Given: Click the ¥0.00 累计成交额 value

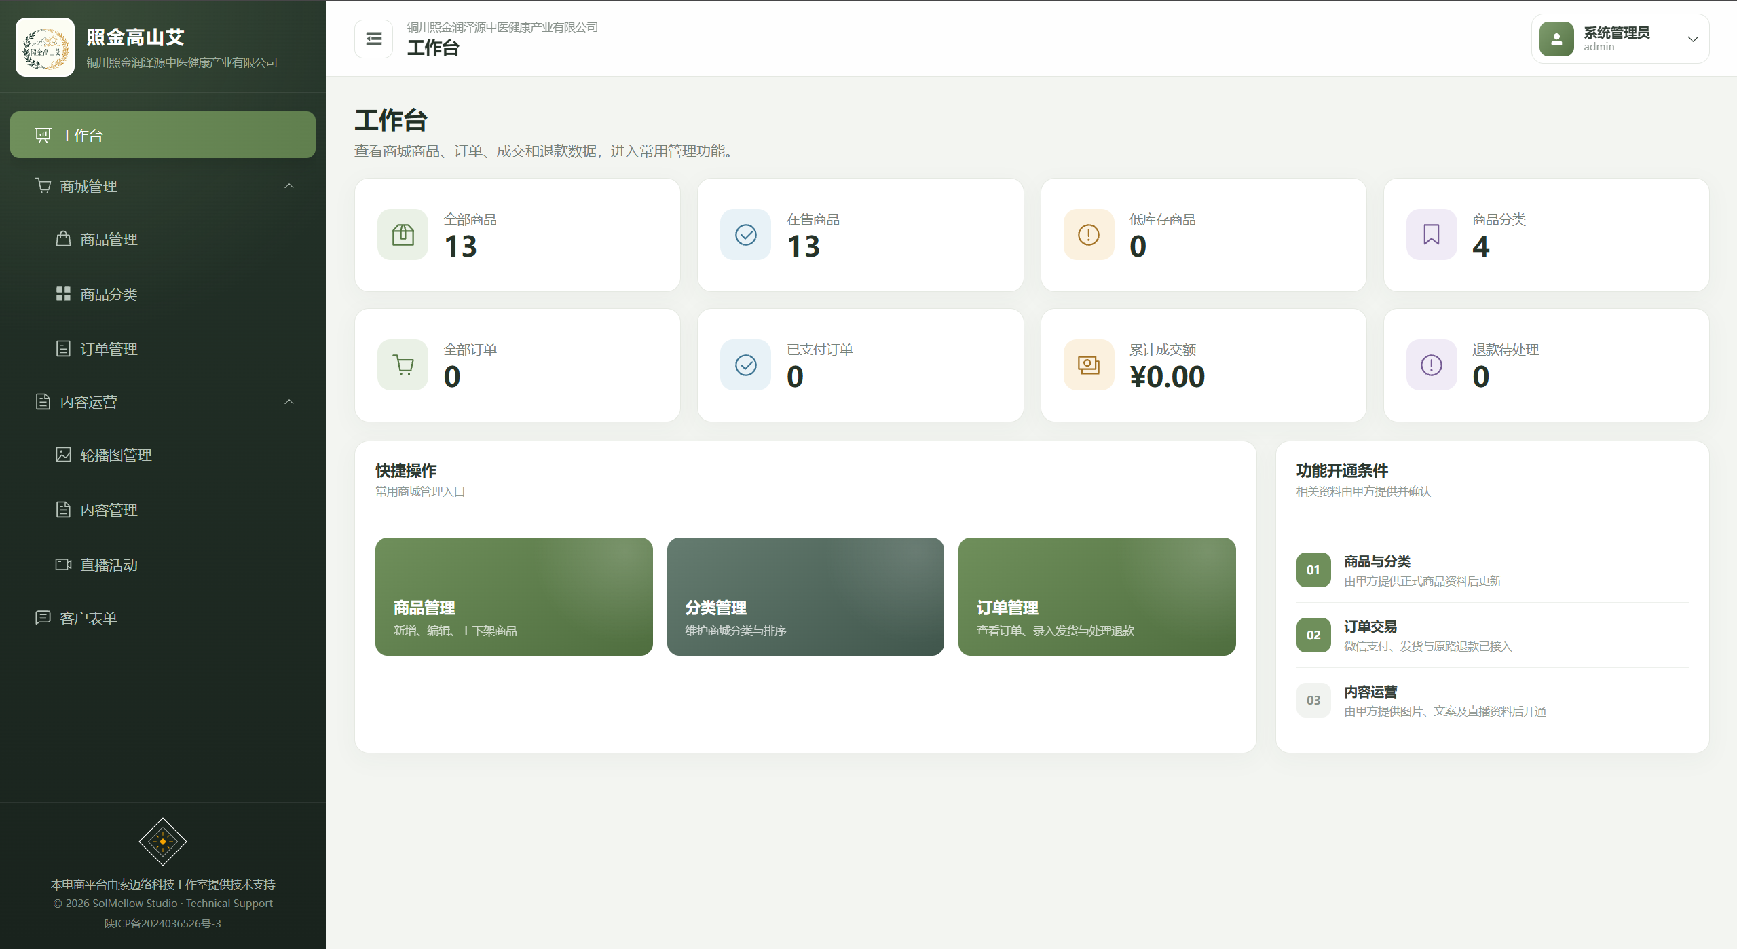Looking at the screenshot, I should pos(1167,377).
